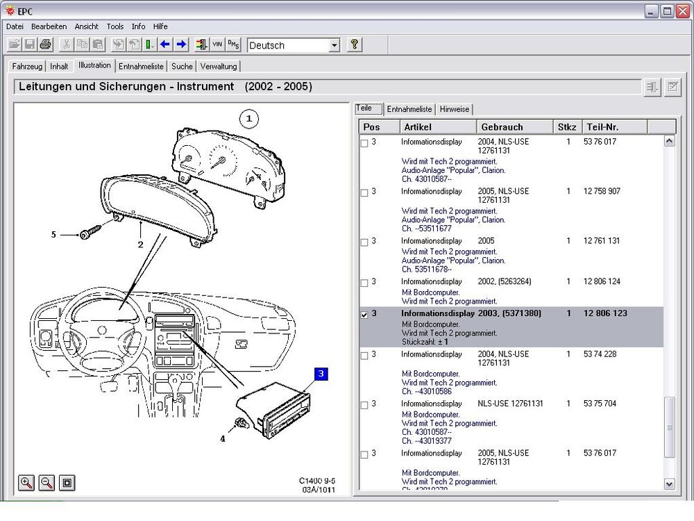Open the Hilfe menu
Image resolution: width=694 pixels, height=521 pixels.
coord(160,26)
